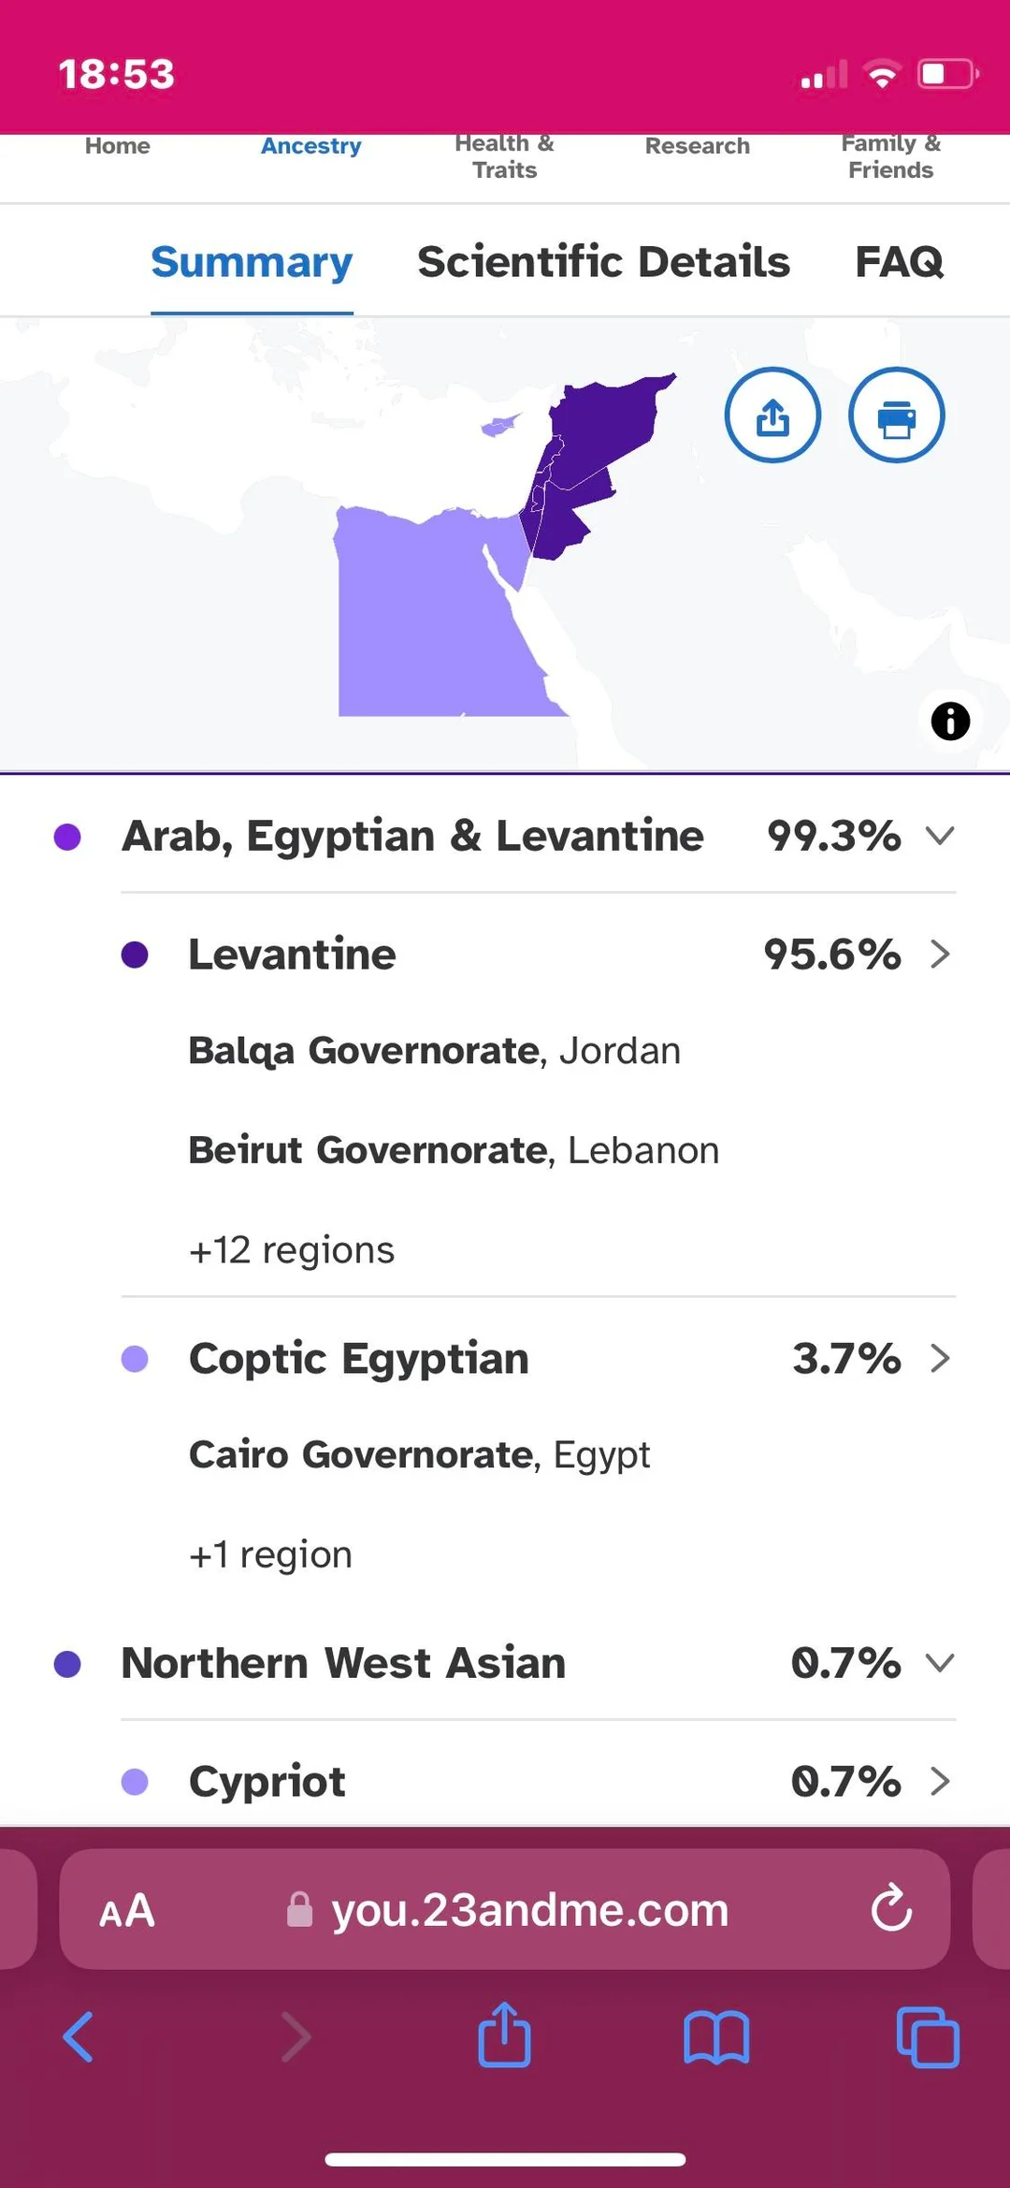
Task: Open Cypriot 0.7% details chevron
Action: point(940,1781)
